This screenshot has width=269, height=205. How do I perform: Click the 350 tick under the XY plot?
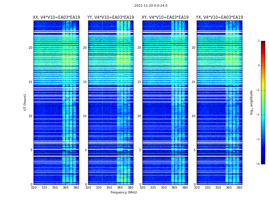pos(164,188)
